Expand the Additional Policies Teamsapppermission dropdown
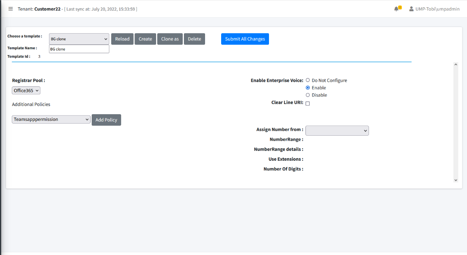Image resolution: width=467 pixels, height=255 pixels. tap(51, 119)
